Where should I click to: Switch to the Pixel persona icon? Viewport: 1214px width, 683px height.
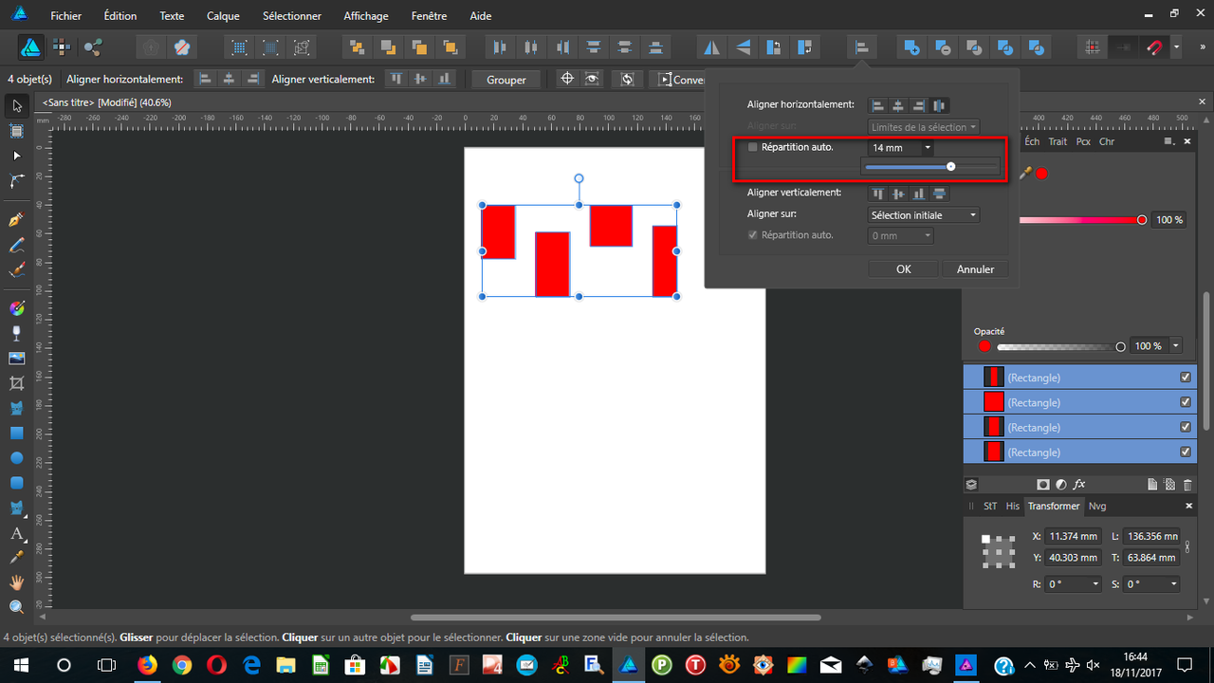(62, 46)
